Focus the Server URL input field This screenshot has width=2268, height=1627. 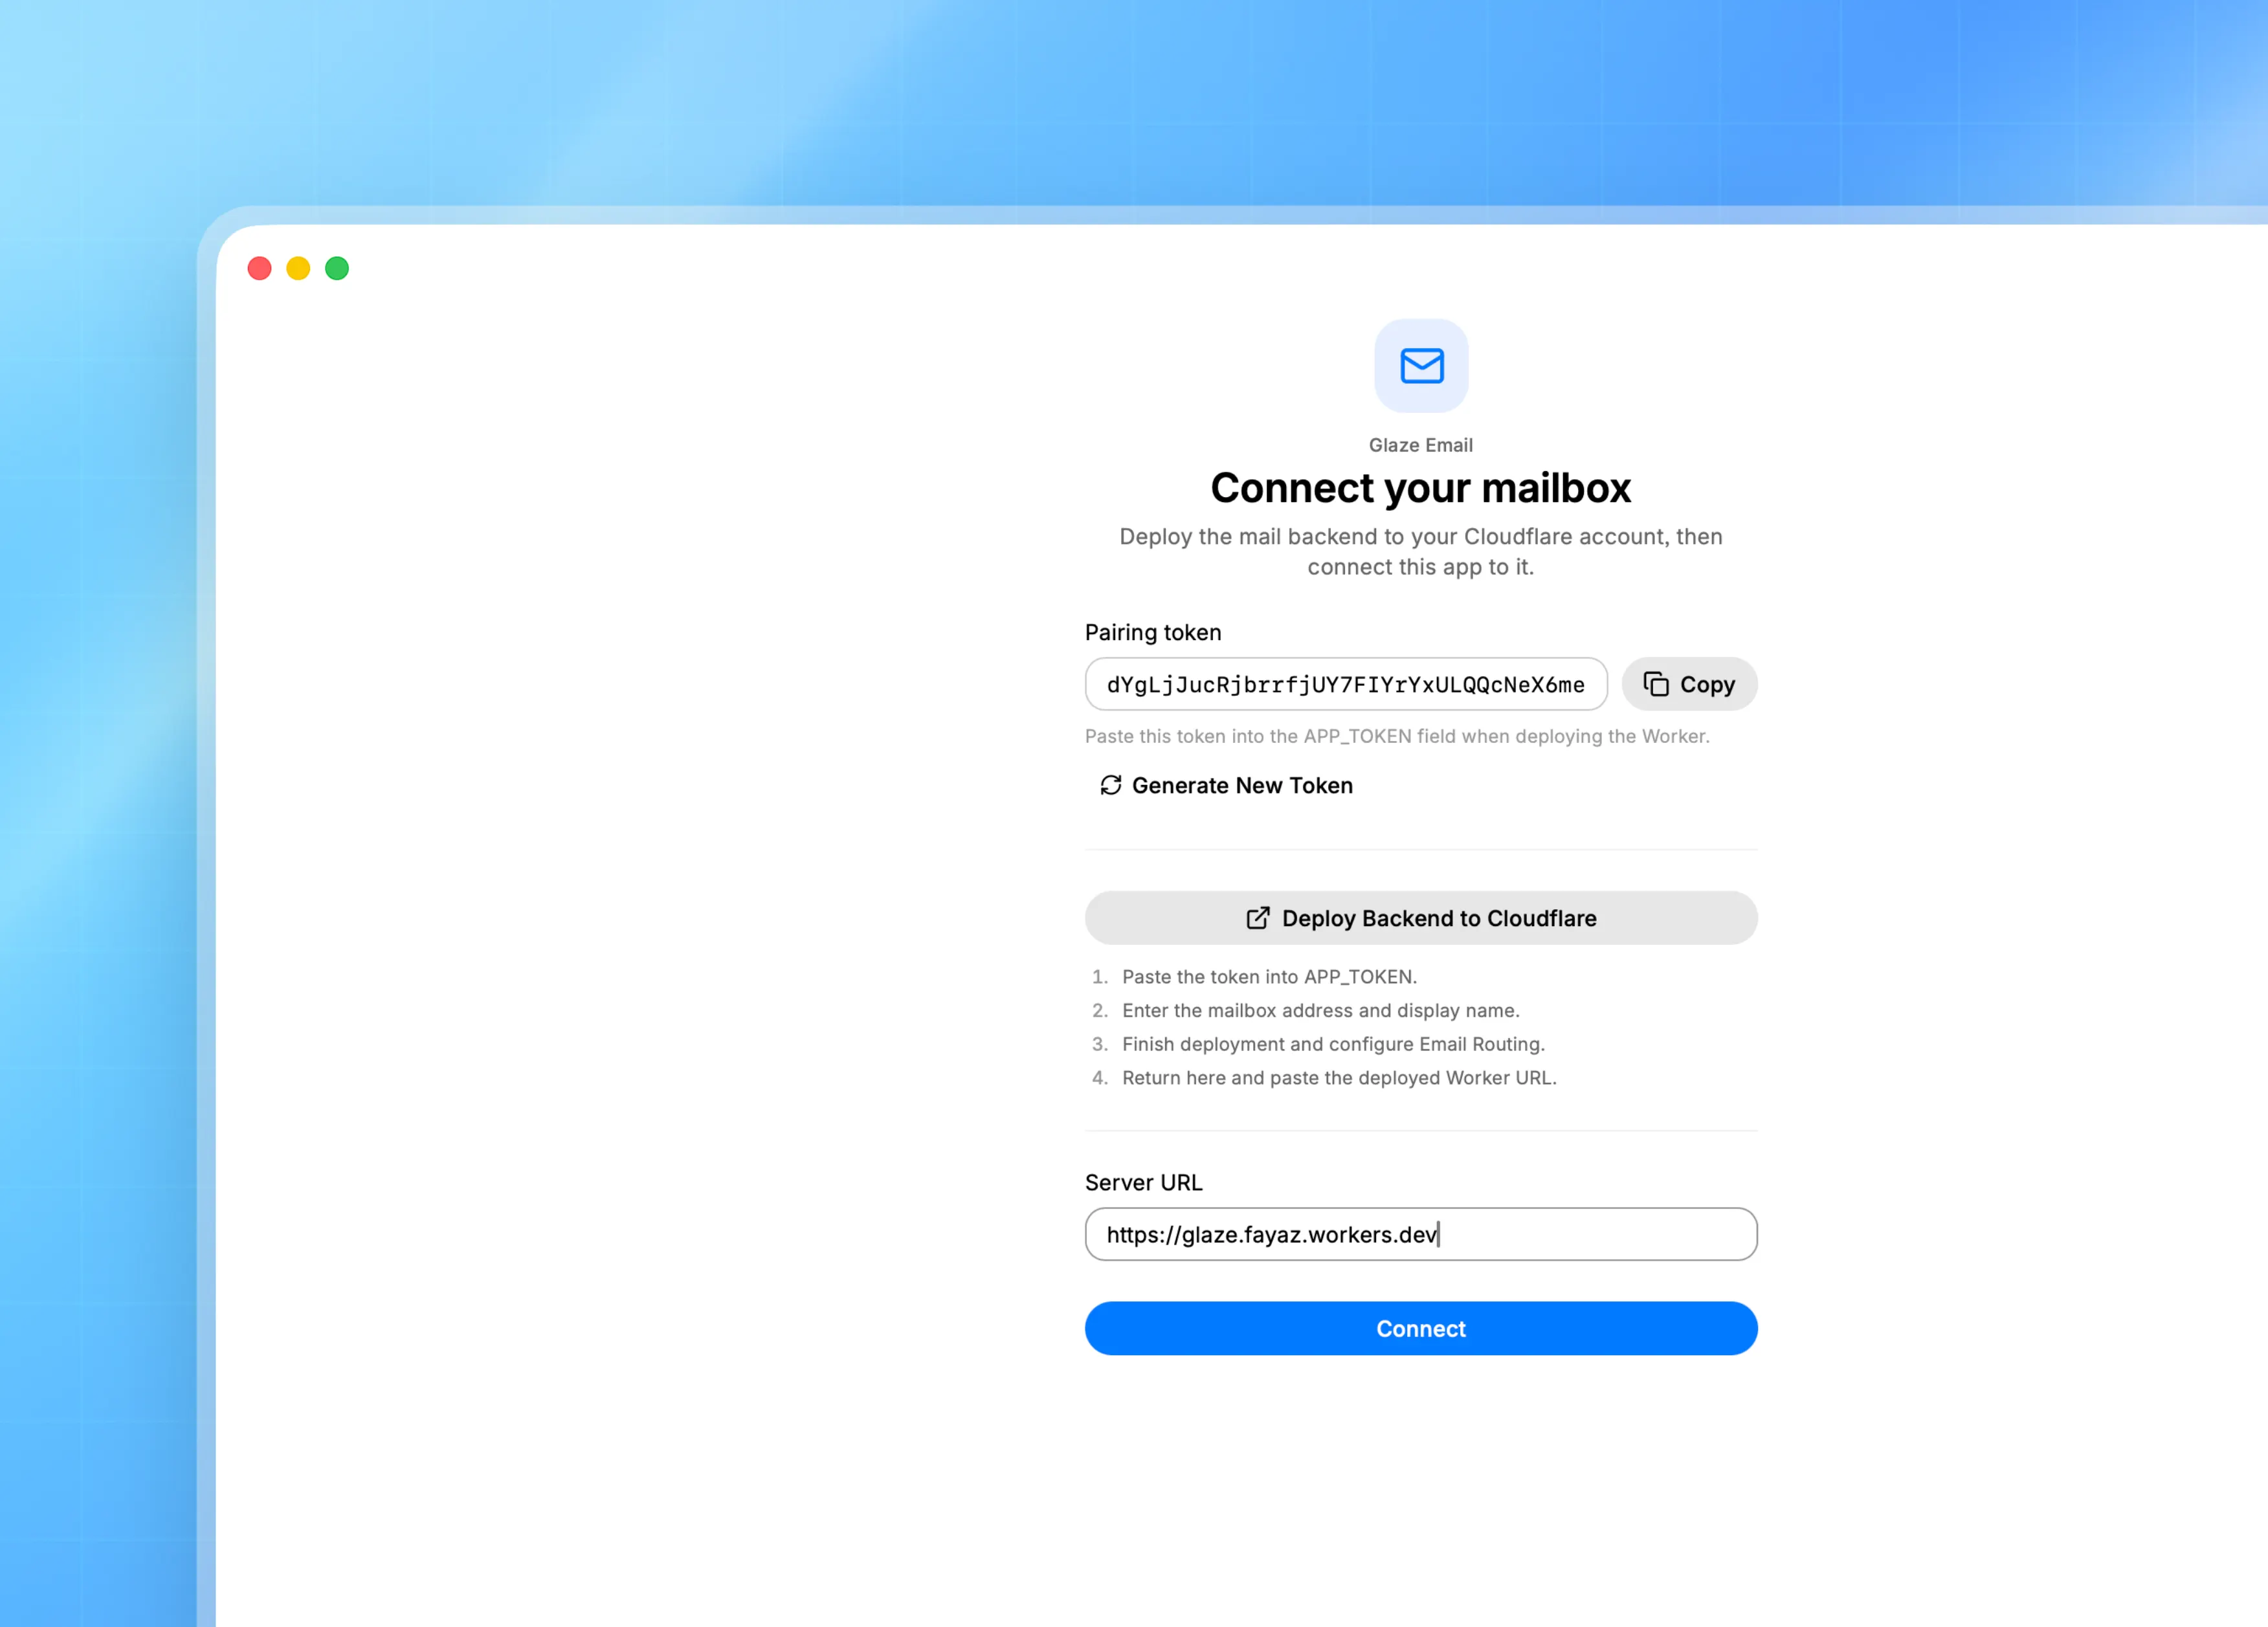point(1421,1234)
